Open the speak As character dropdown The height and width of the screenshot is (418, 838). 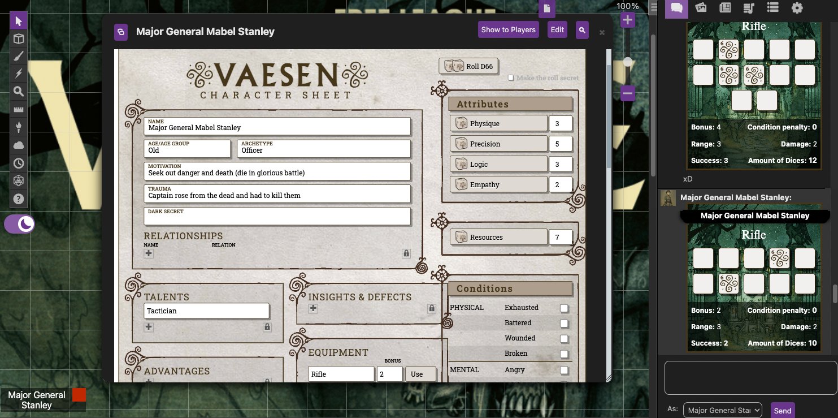(x=723, y=411)
